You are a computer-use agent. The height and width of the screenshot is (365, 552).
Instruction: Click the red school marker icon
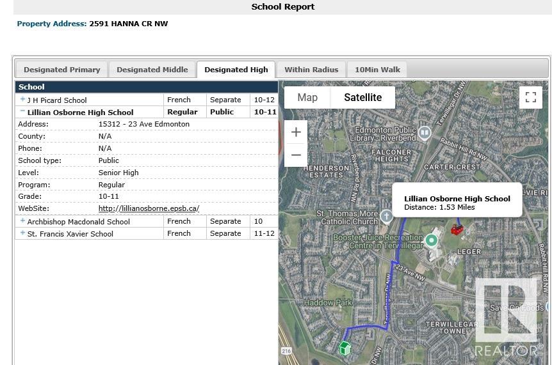pos(457,229)
